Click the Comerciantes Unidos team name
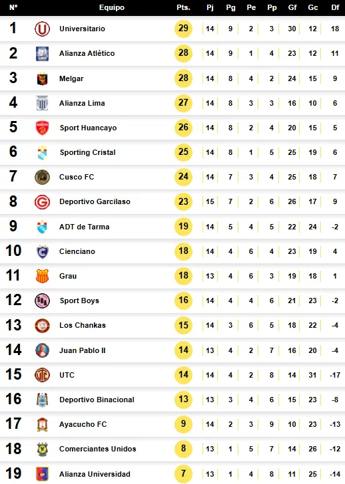This screenshot has height=484, width=345. tap(98, 449)
